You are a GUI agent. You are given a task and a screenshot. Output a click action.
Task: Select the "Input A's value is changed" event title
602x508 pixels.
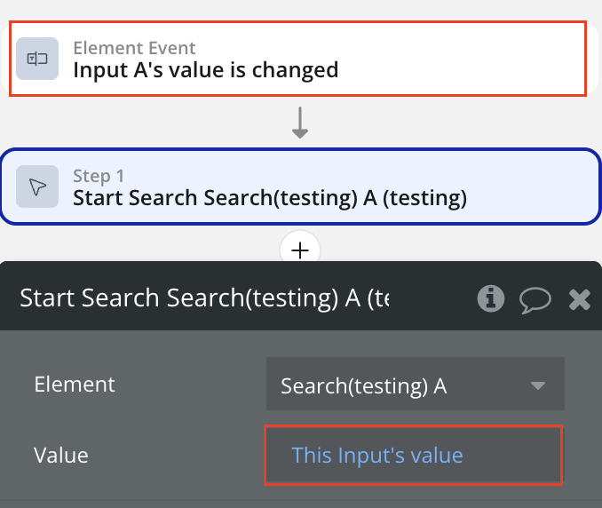tap(205, 69)
